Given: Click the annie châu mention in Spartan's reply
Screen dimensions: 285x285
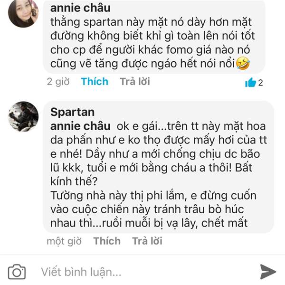Looking at the screenshot, I should click(x=80, y=127).
